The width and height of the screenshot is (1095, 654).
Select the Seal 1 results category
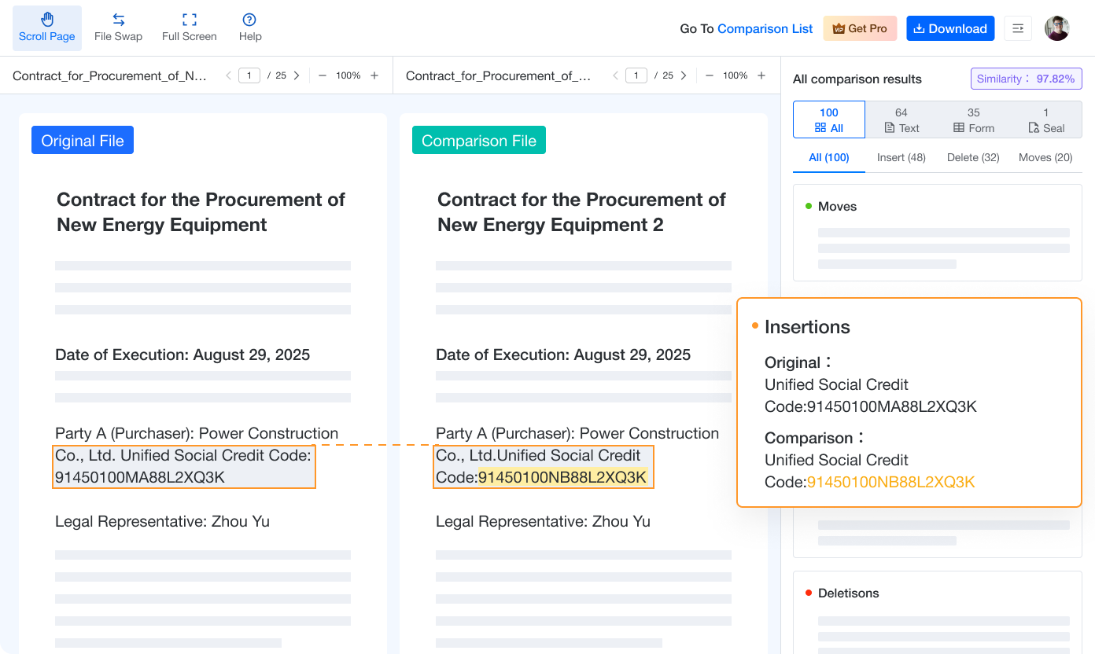point(1046,119)
